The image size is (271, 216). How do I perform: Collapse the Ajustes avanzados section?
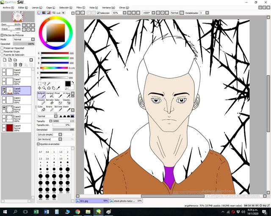click(38, 144)
